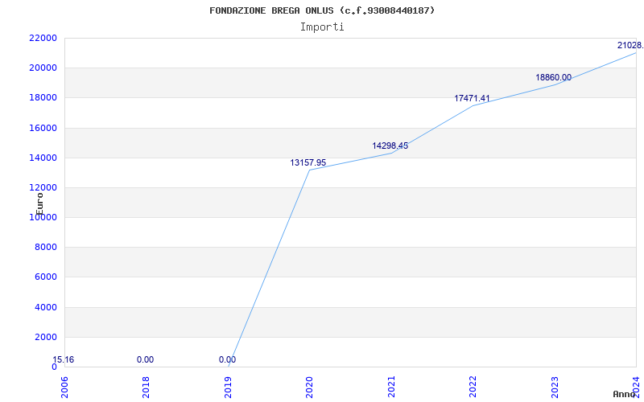Click the Anno x-axis title
Screen dimensions: 644x402
pyautogui.click(x=625, y=394)
